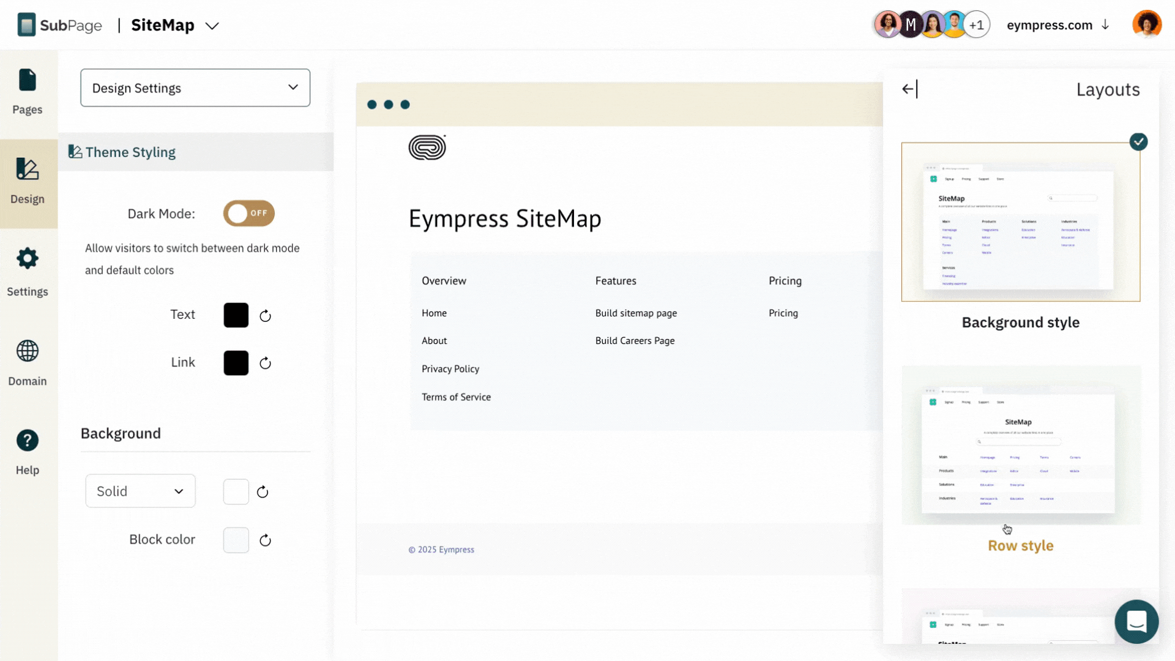Viewport: 1175px width, 661px height.
Task: Click the Pricing column heading
Action: coord(785,281)
